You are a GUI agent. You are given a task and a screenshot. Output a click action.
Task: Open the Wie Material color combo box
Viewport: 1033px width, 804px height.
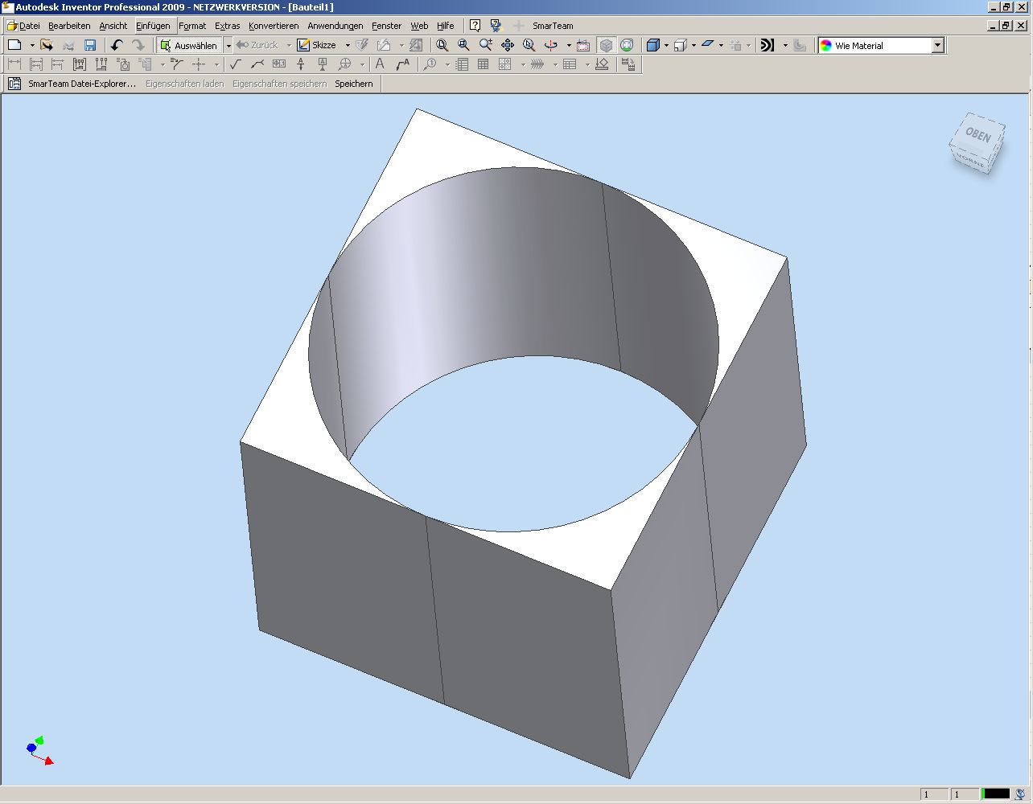[x=881, y=46]
